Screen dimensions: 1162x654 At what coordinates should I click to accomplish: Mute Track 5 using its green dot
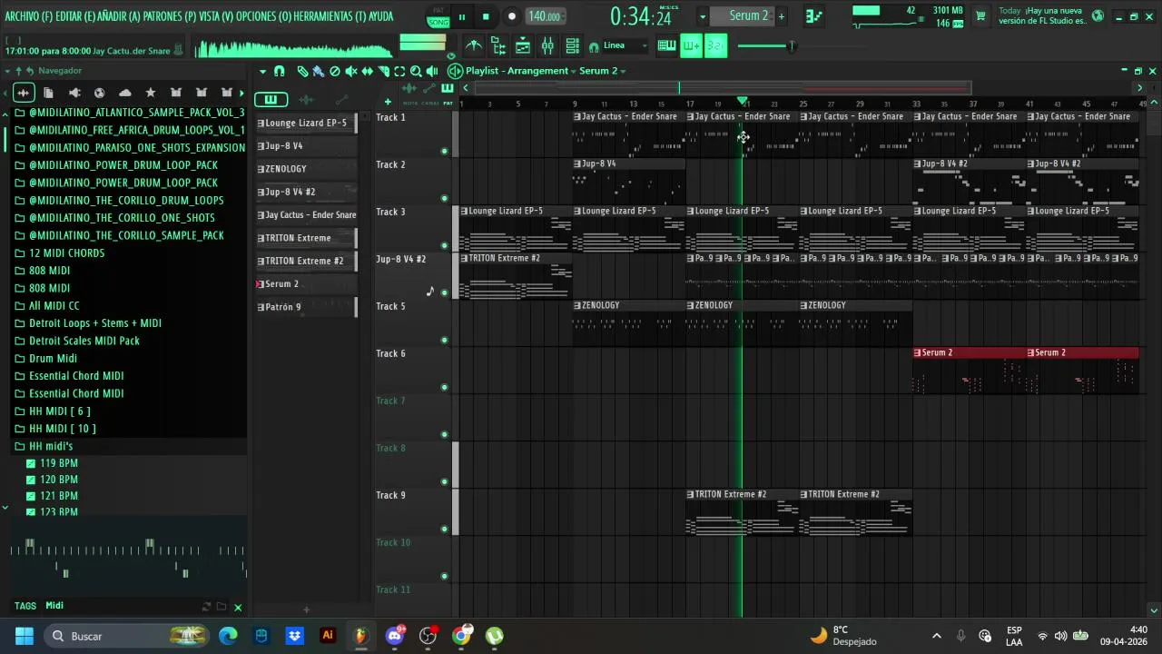click(444, 340)
